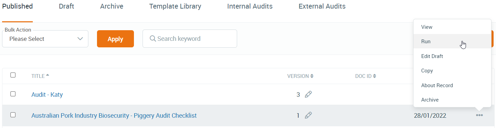
Task: Switch to the Template Library tab
Action: pos(175,6)
